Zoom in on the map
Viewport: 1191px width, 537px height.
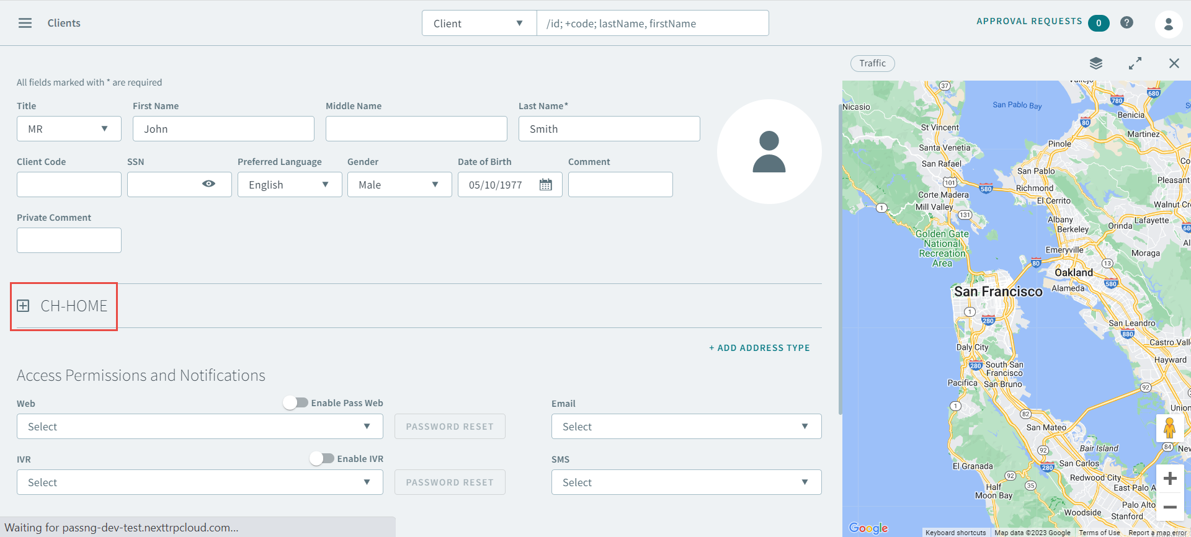(1170, 479)
